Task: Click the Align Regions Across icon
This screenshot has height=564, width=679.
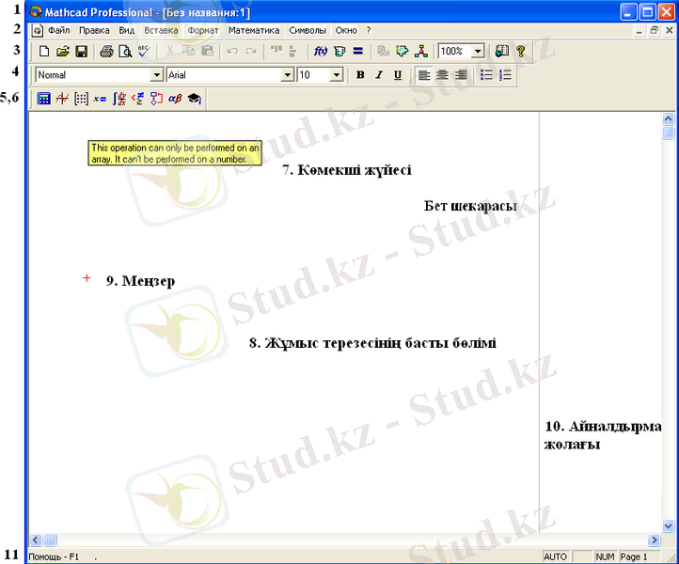Action: tap(276, 52)
